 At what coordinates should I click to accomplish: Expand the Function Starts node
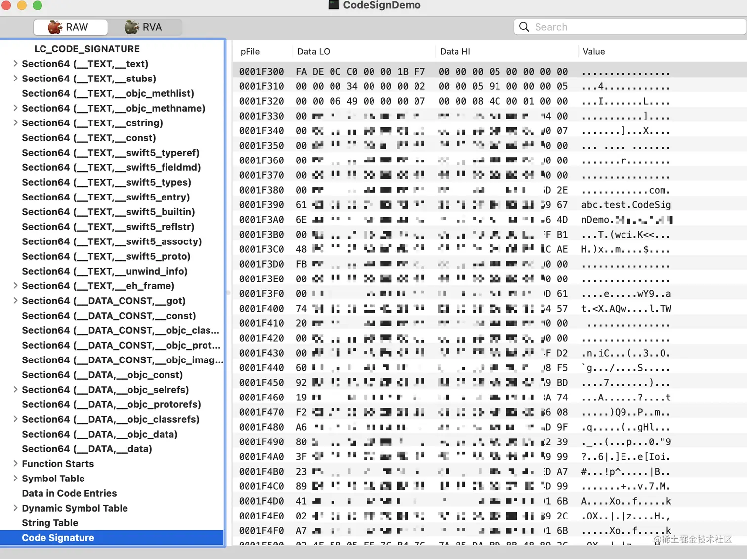click(x=15, y=464)
